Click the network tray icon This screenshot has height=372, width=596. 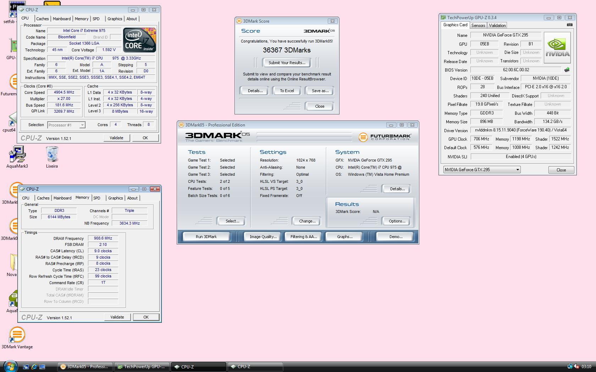point(570,366)
